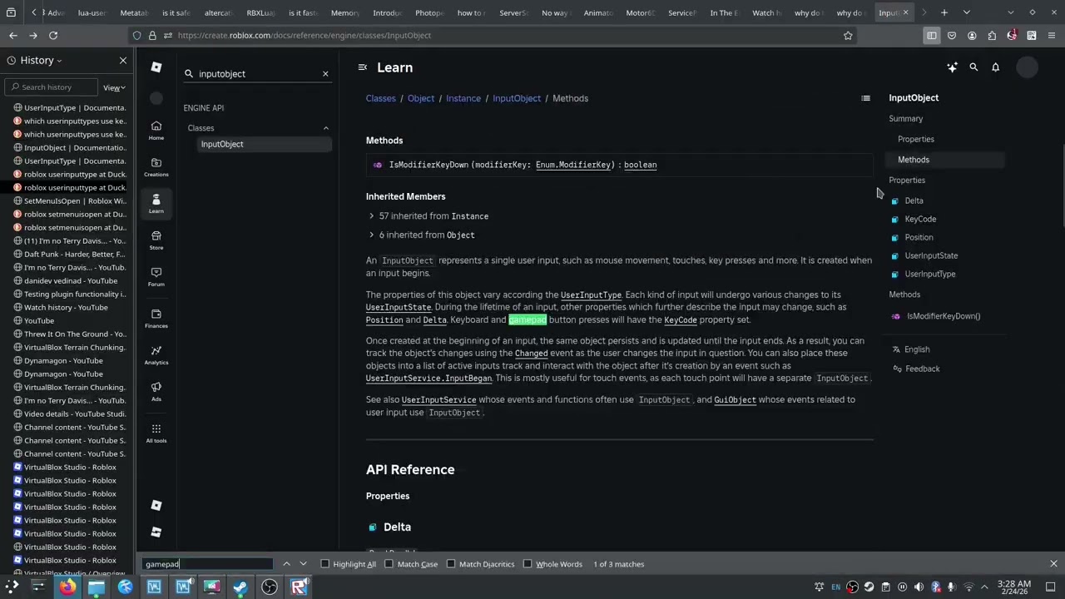The image size is (1065, 599).
Task: Switch to the Memory browser tab
Action: pos(344,12)
